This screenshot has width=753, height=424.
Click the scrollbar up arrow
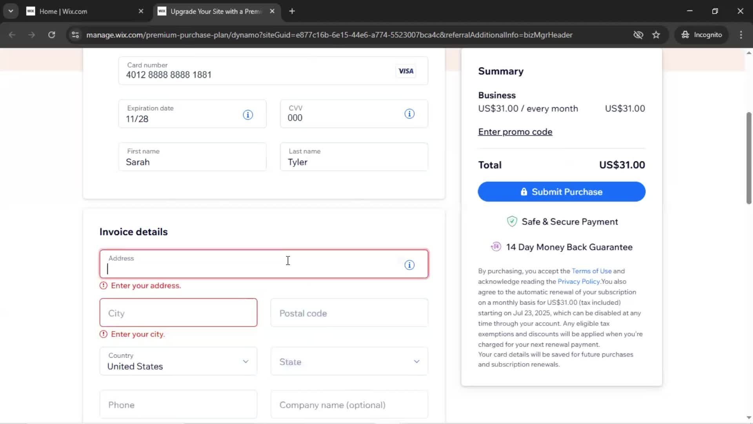[x=749, y=53]
